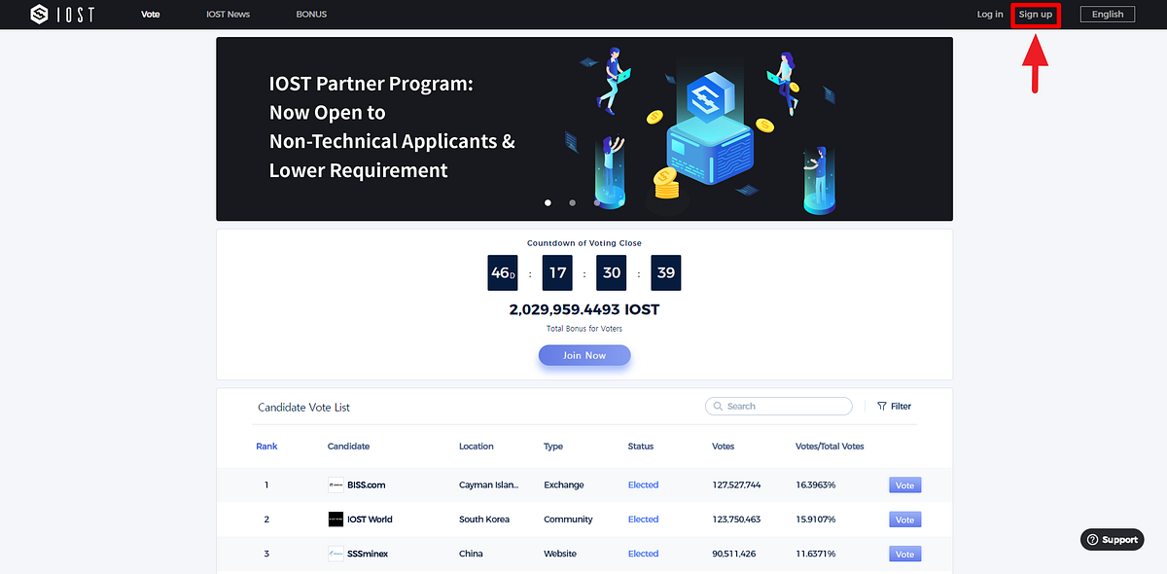The width and height of the screenshot is (1167, 574).
Task: Click the Votes/Total Votes column header
Action: tap(830, 447)
